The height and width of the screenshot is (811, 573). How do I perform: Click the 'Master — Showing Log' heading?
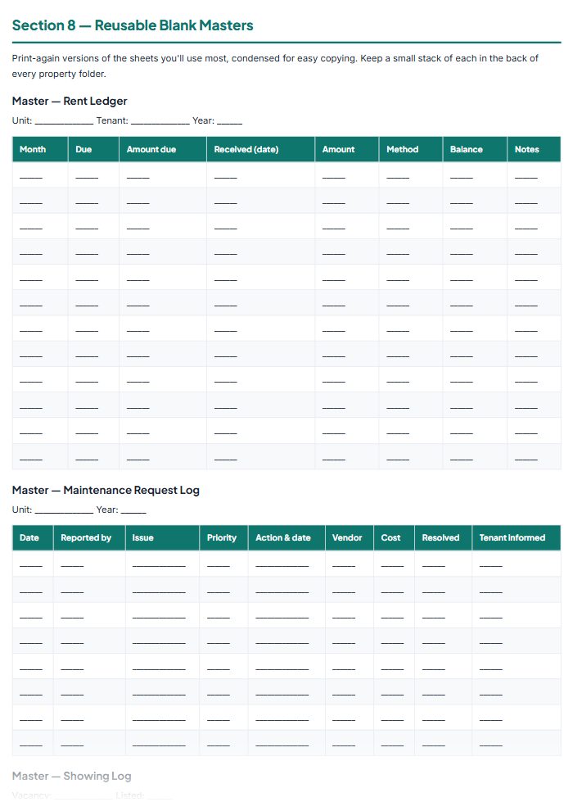click(x=71, y=776)
